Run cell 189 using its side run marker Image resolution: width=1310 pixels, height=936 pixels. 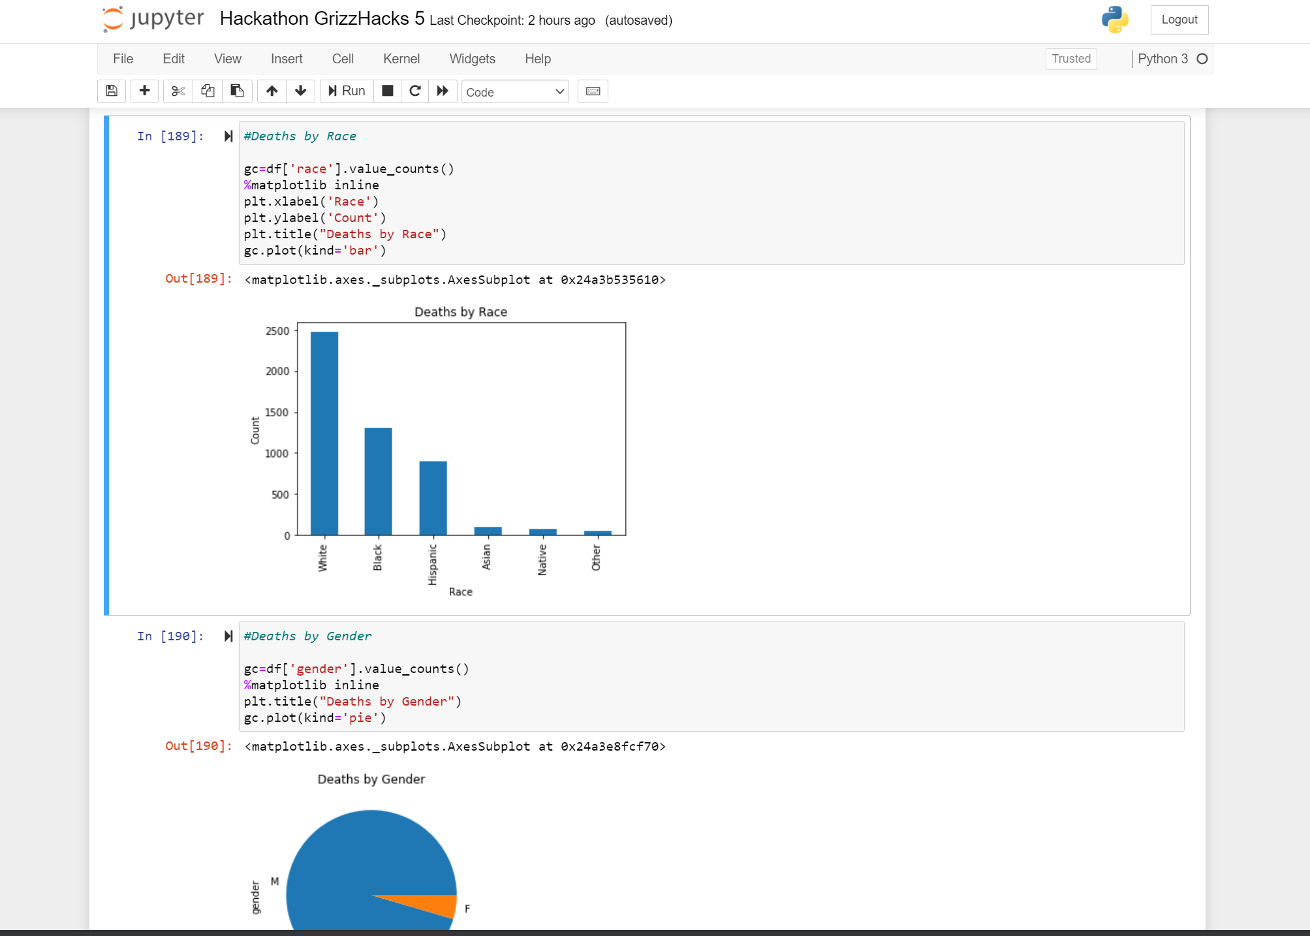click(228, 136)
